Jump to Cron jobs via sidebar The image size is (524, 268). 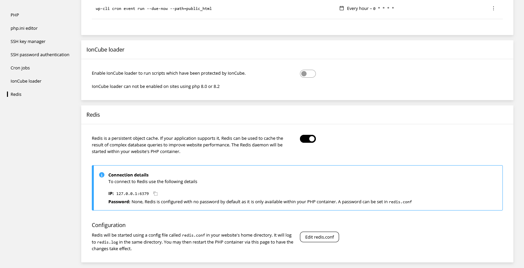click(20, 68)
